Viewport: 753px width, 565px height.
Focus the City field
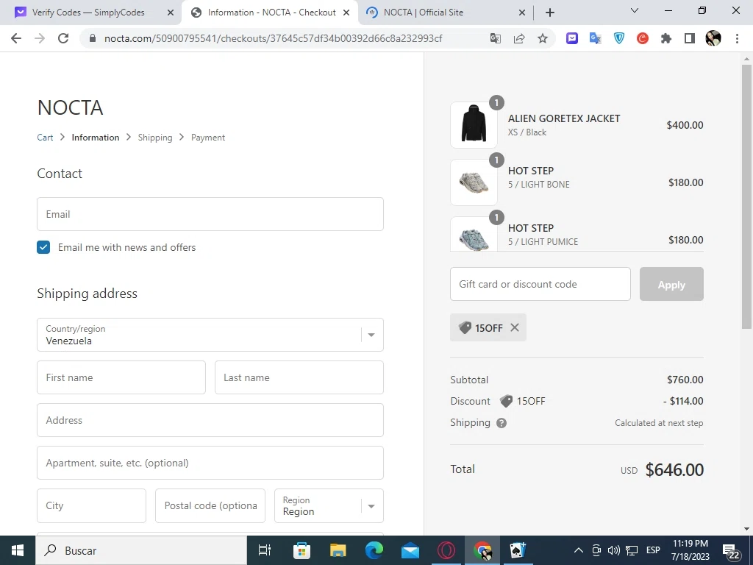pyautogui.click(x=91, y=506)
